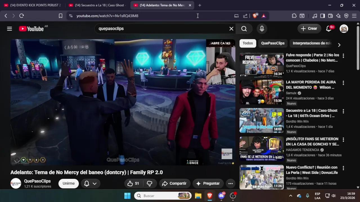This screenshot has width=360, height=202.
Task: Click the main video player
Action: 123,102
